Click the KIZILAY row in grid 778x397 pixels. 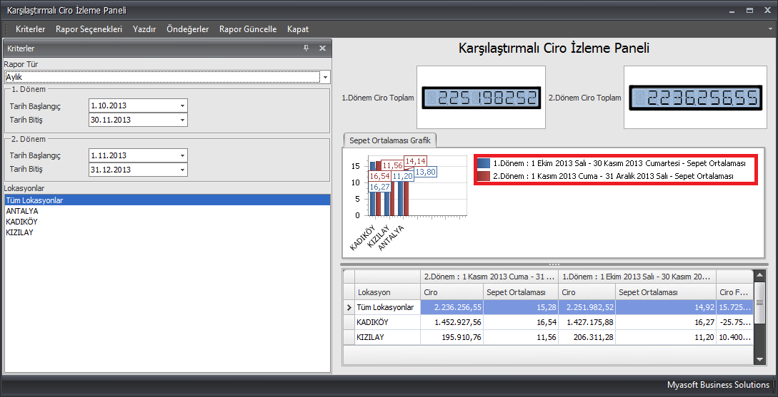coord(548,337)
